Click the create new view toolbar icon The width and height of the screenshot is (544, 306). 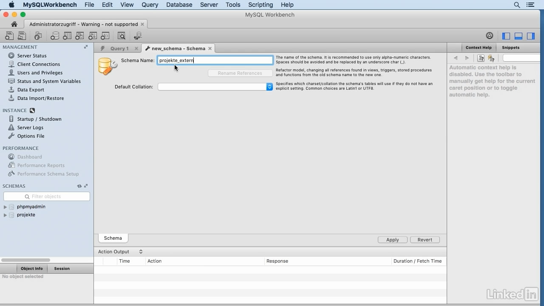click(79, 36)
